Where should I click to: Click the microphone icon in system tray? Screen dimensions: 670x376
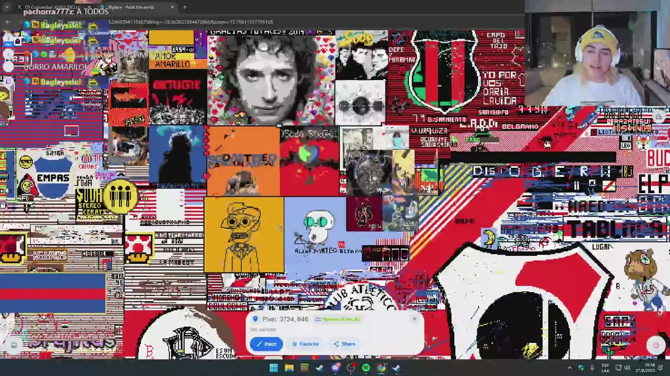592,368
